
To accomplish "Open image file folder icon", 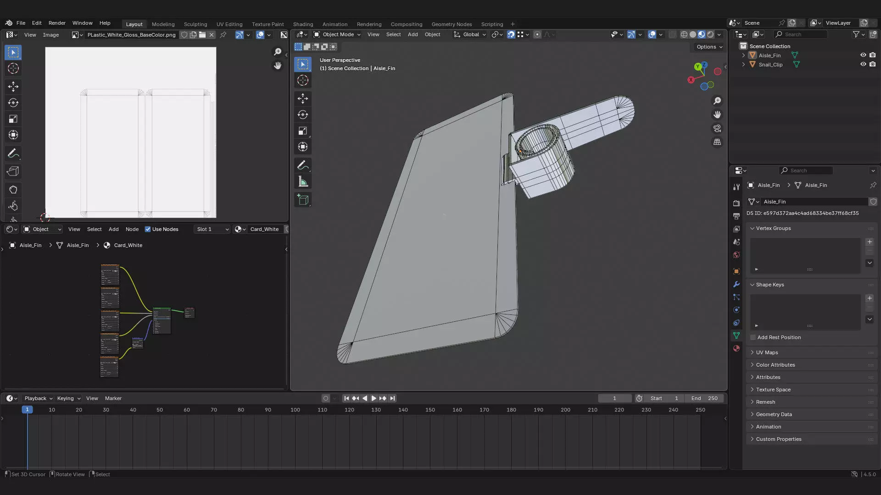I will (x=202, y=35).
